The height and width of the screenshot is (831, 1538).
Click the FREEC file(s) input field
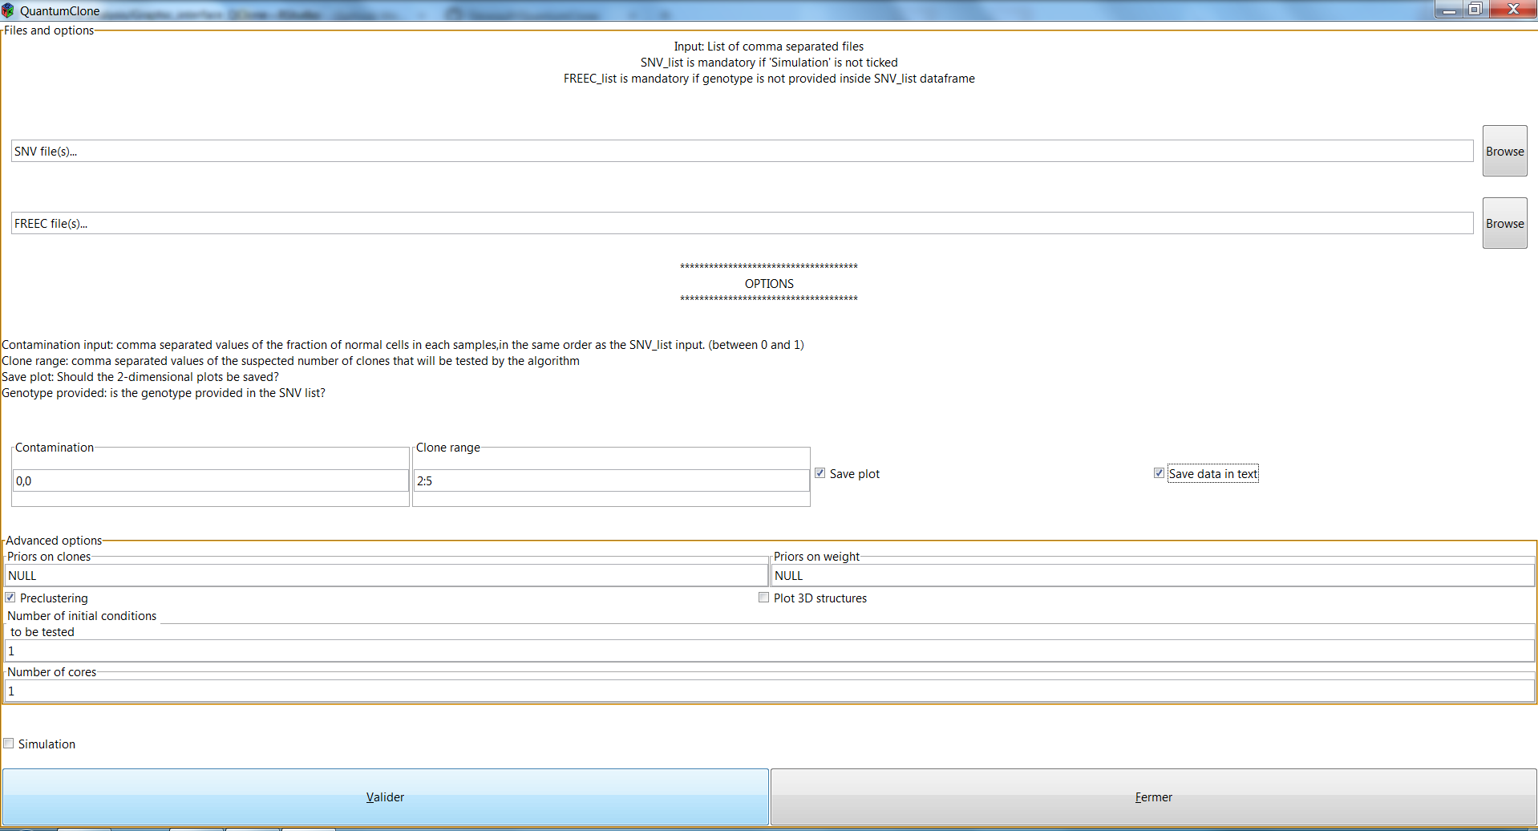click(742, 223)
